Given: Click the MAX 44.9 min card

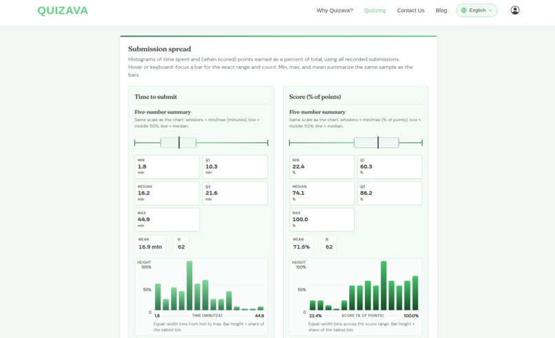Looking at the screenshot, I should [167, 220].
